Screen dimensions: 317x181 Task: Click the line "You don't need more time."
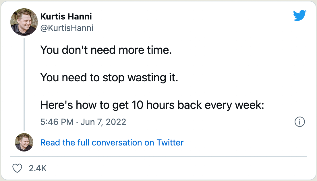(106, 50)
